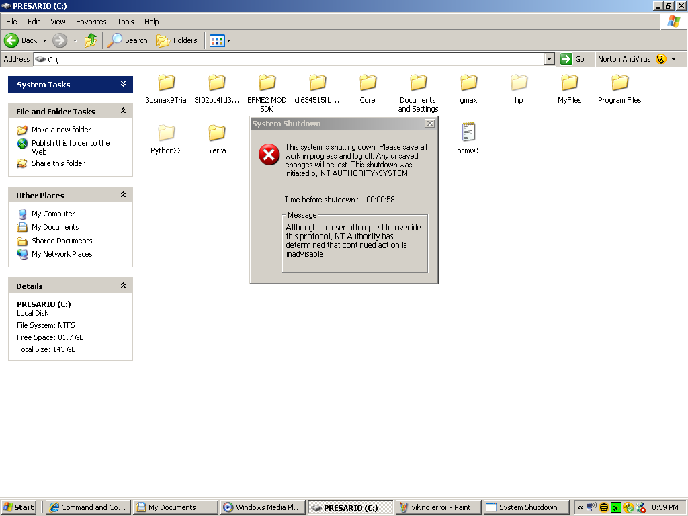Select the Program Files folder

pyautogui.click(x=619, y=83)
